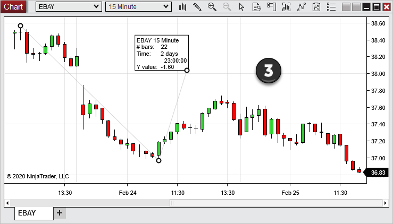Click the scrollbar left arrow
Viewport: 393px width, 224px height.
tap(7, 203)
